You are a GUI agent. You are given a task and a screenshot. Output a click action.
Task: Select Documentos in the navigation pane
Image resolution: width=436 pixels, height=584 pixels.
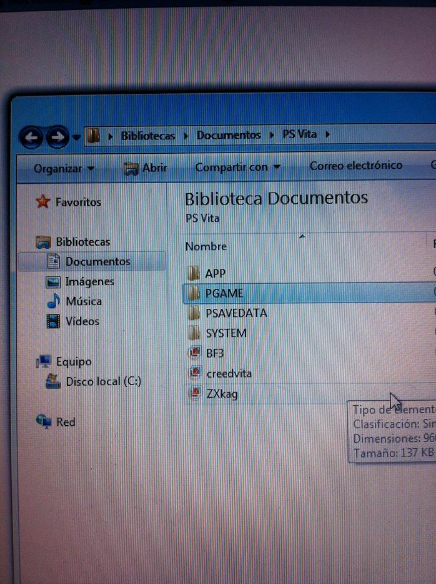pyautogui.click(x=98, y=261)
